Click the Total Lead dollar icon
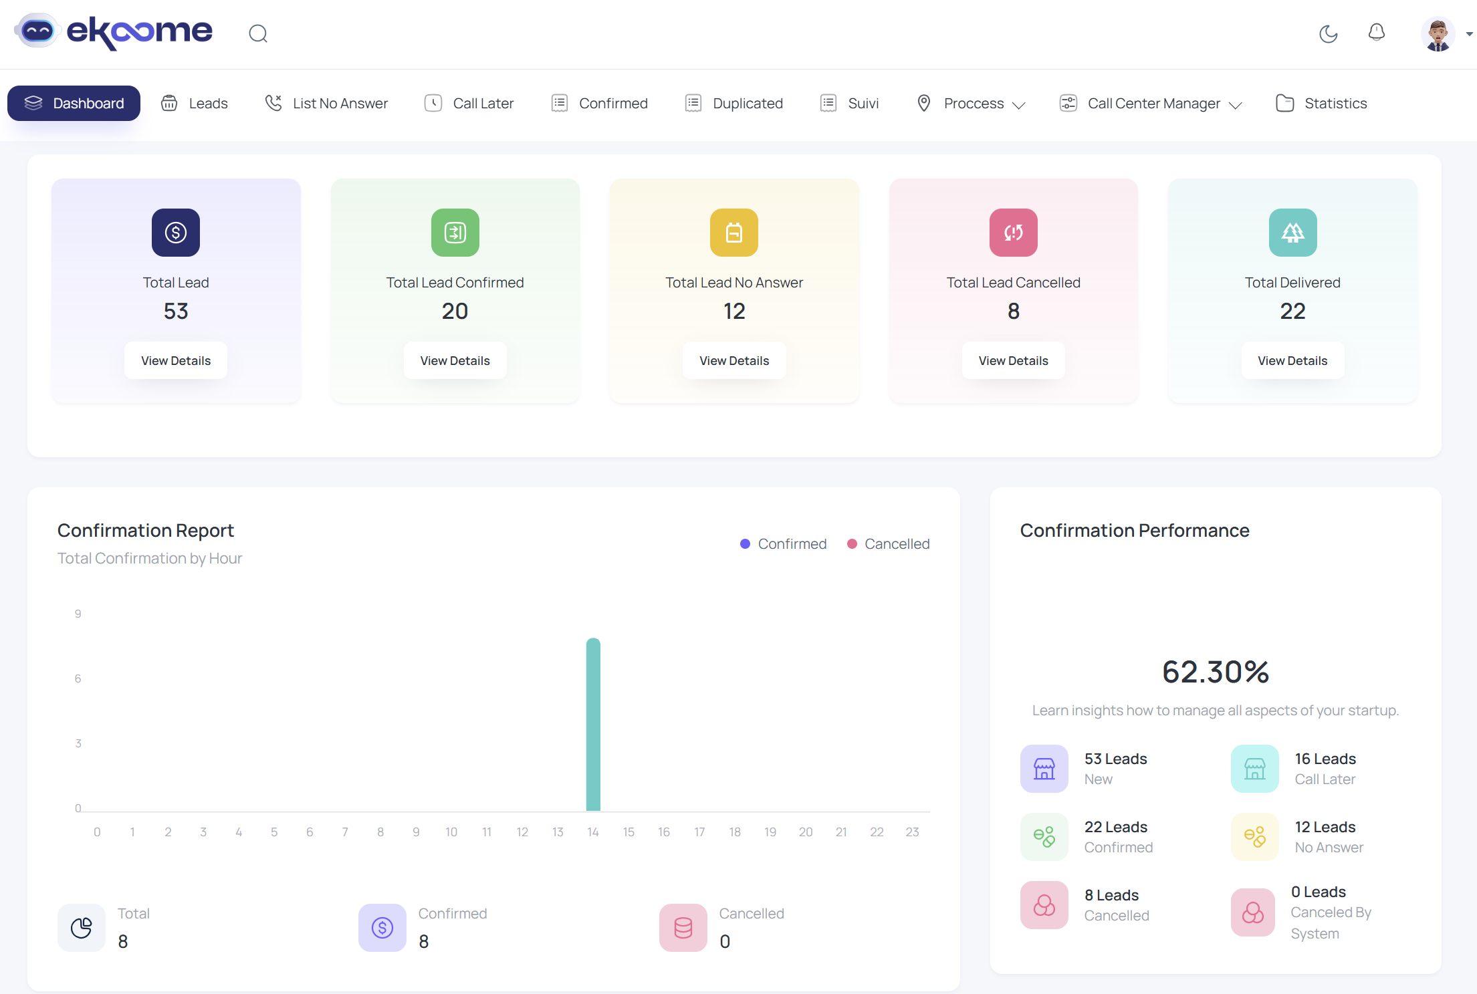 [x=176, y=233]
